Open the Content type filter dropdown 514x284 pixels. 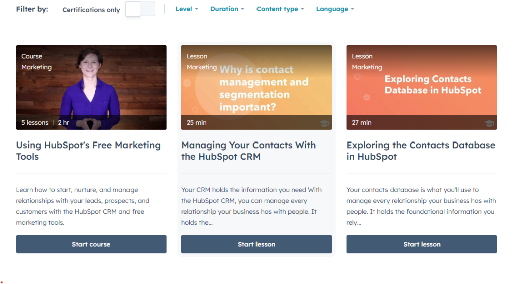(280, 9)
